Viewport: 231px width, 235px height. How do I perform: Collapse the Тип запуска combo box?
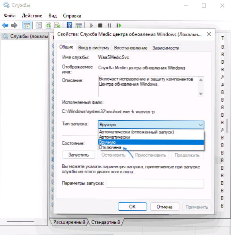coord(151,125)
